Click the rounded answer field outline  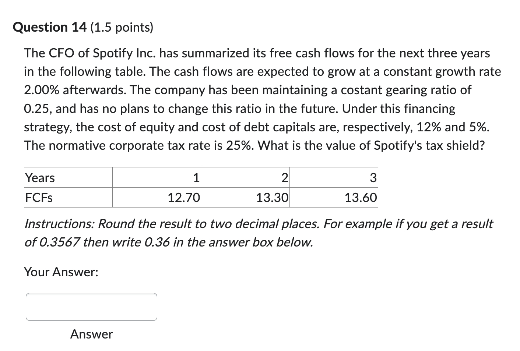(91, 294)
